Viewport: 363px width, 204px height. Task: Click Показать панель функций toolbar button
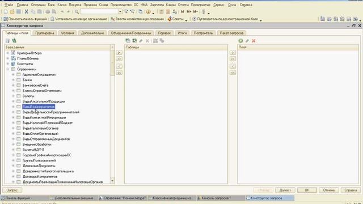[x=25, y=19]
